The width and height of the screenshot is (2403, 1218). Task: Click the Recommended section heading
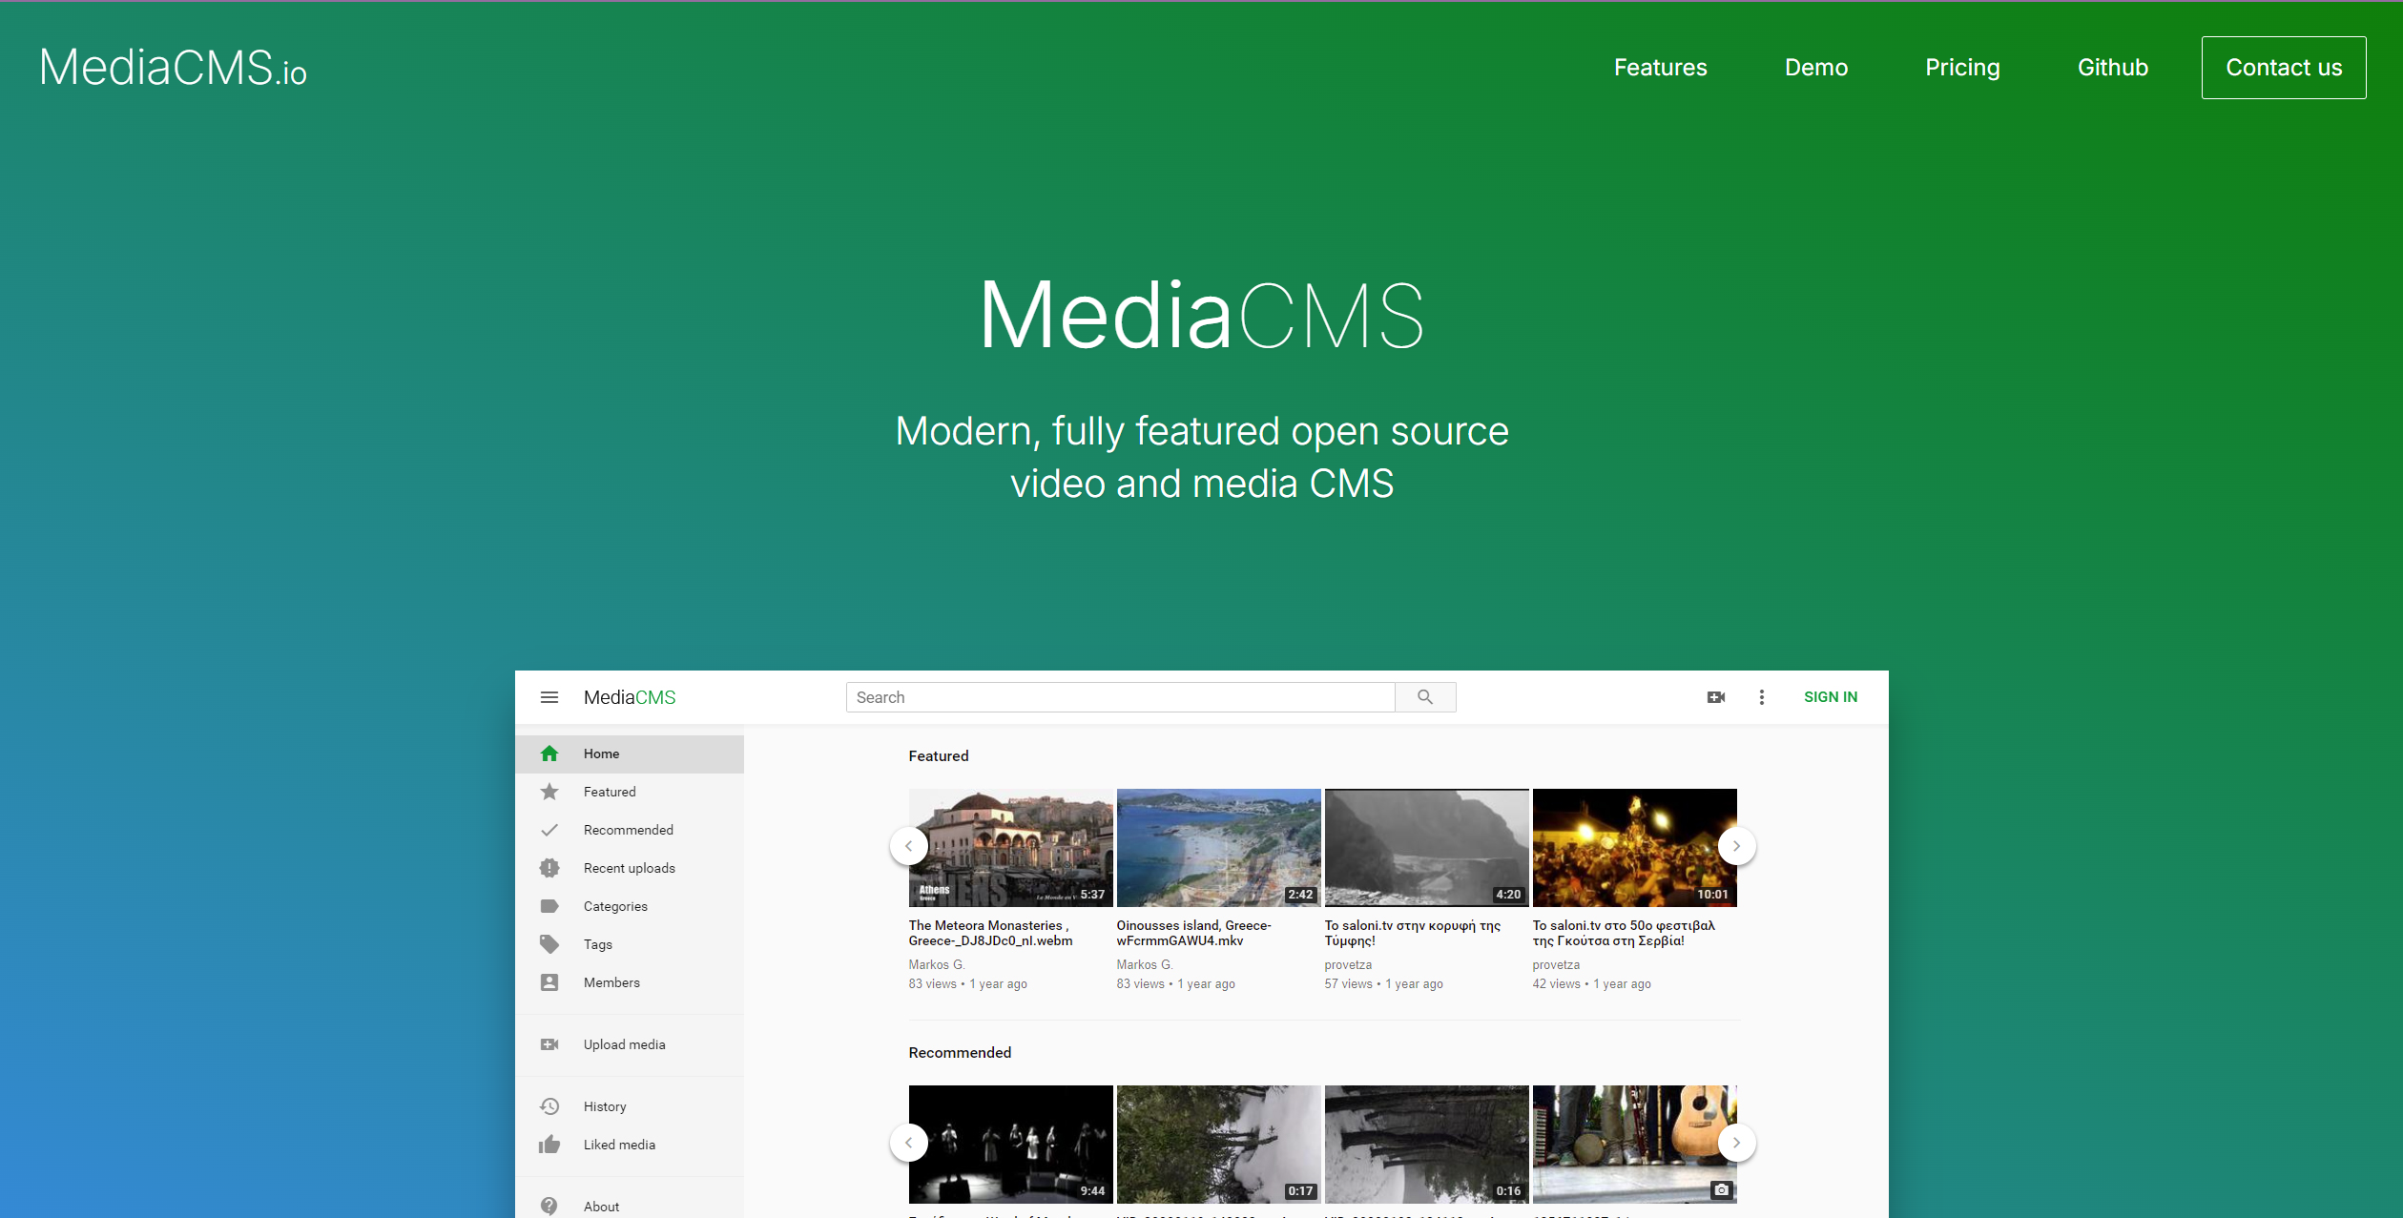click(x=960, y=1052)
